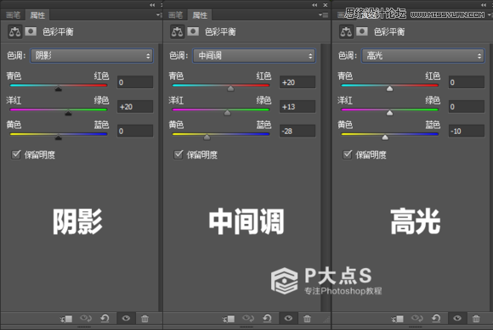The height and width of the screenshot is (330, 493).
Task: Click the color balance scales icon in 阴影 panel
Action: [x=14, y=31]
